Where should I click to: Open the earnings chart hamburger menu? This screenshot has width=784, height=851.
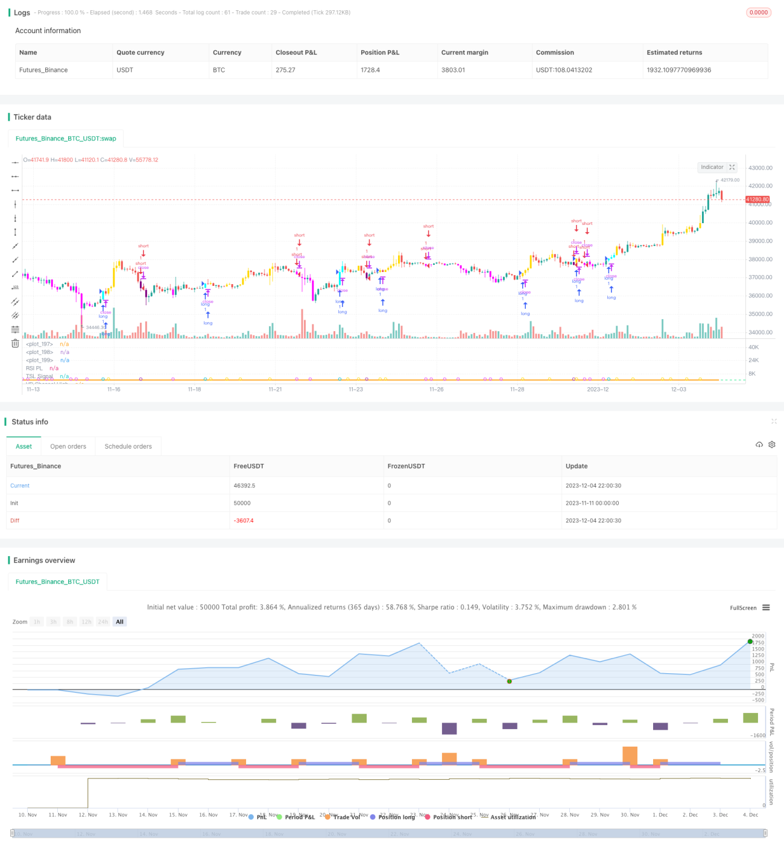point(766,607)
